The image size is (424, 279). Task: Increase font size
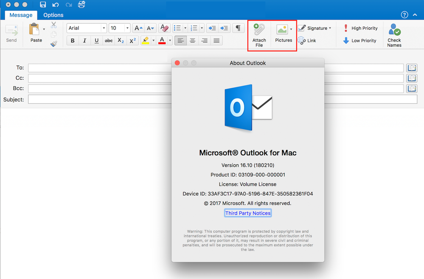[138, 28]
